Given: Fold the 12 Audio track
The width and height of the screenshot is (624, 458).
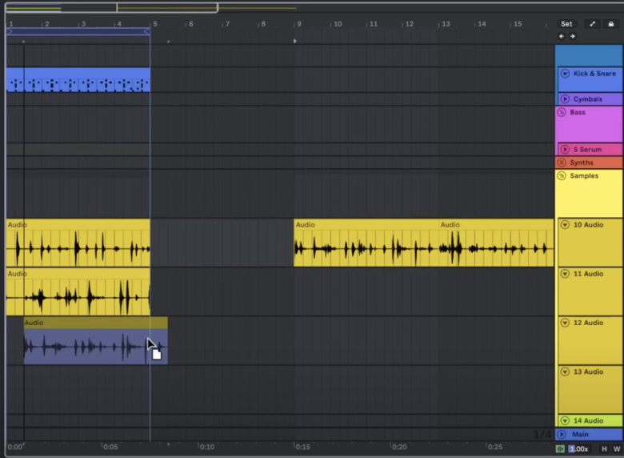Looking at the screenshot, I should 565,323.
